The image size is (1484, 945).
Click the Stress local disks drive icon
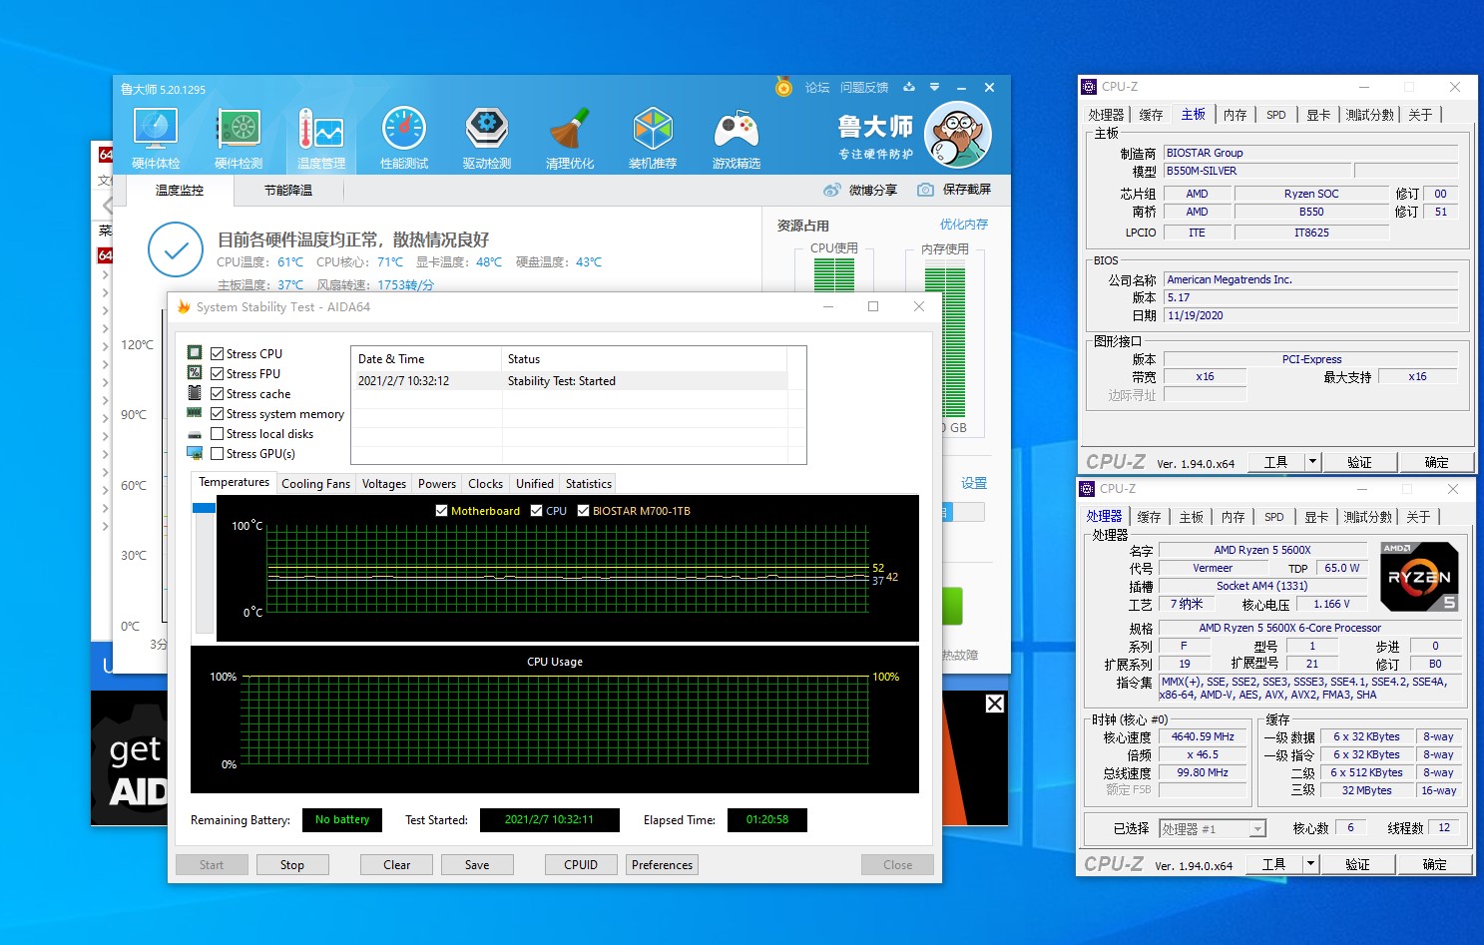point(195,434)
